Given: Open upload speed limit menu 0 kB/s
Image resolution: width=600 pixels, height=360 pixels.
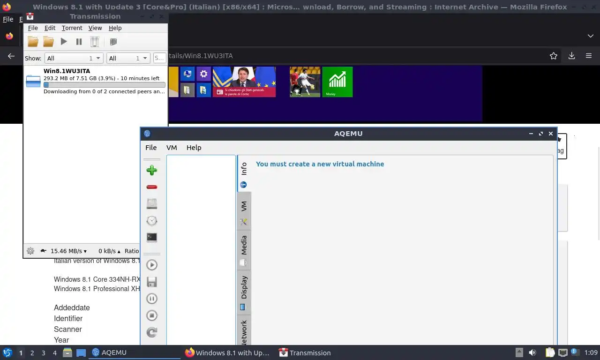Looking at the screenshot, I should point(110,251).
